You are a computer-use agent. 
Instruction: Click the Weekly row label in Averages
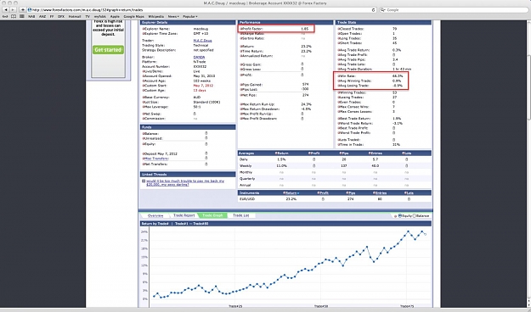point(246,166)
